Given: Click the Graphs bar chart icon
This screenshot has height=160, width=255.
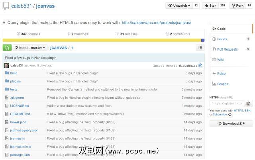Looking at the screenshot, I should (214, 84).
